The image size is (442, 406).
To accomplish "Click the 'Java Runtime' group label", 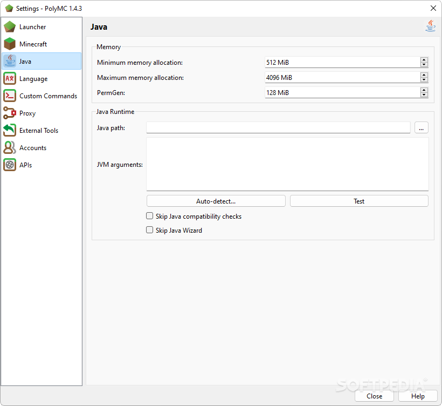I will (x=115, y=112).
